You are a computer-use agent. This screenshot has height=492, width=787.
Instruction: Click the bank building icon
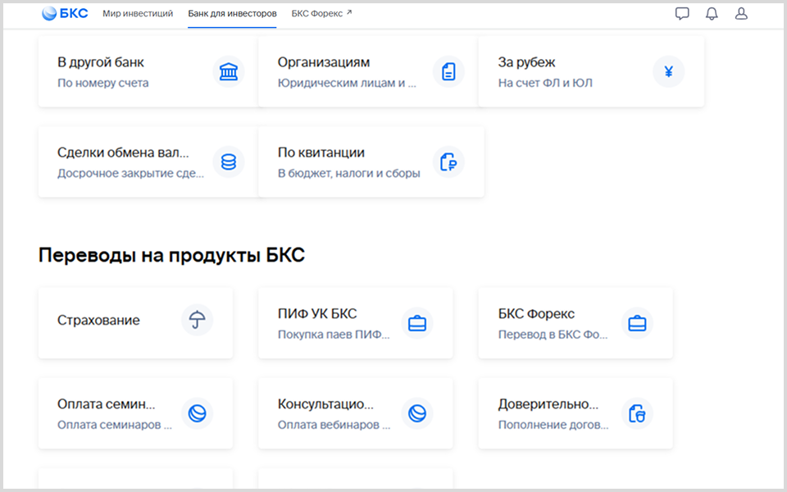pyautogui.click(x=229, y=72)
